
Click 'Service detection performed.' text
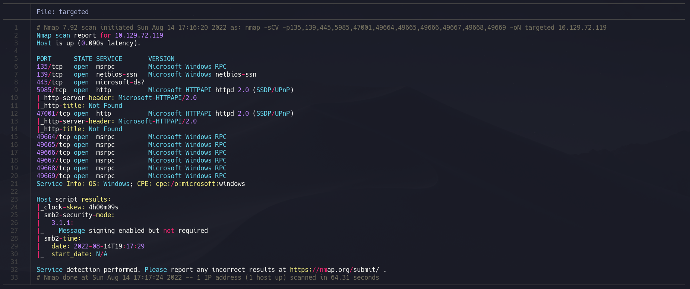click(x=89, y=270)
